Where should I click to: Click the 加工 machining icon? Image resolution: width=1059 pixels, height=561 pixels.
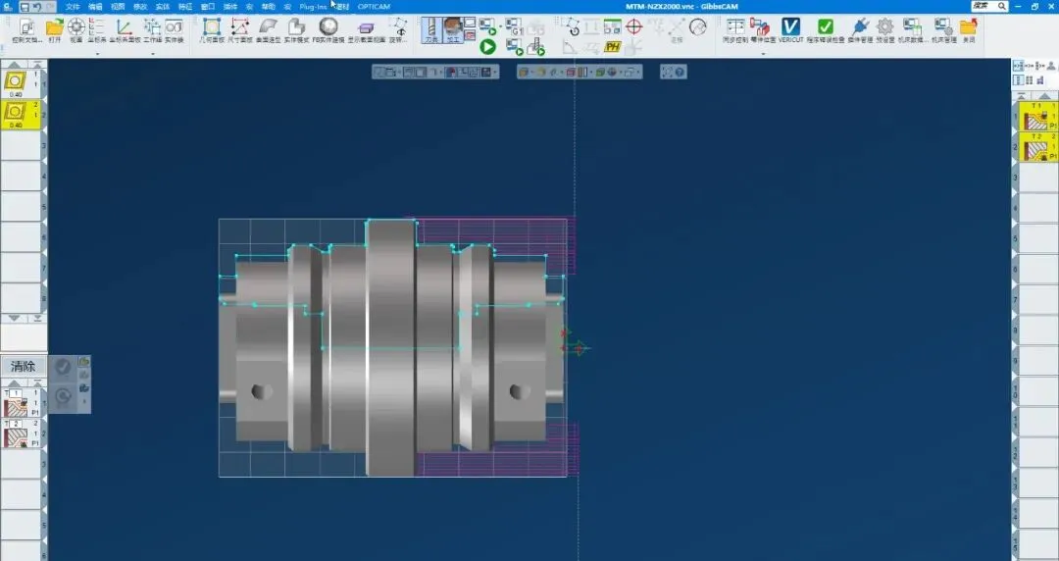click(x=452, y=30)
